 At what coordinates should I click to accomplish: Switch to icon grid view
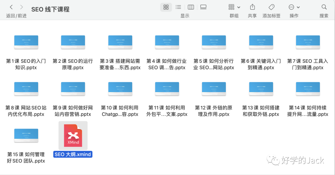tap(166, 7)
